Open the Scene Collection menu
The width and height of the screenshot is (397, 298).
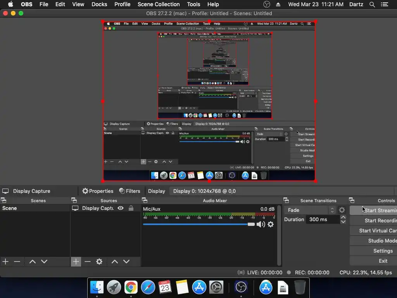pos(159,4)
